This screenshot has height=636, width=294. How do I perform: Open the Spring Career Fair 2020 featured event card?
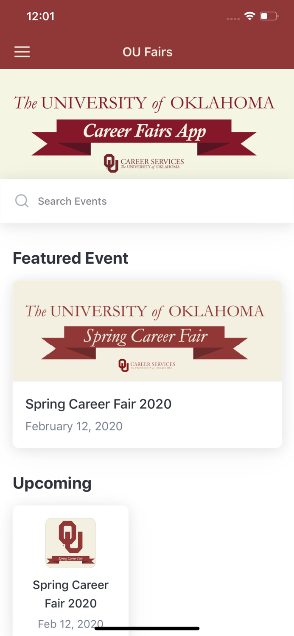(147, 363)
